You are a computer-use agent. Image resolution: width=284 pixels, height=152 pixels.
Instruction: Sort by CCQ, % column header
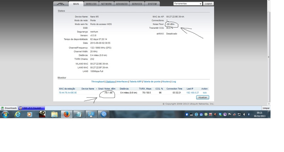click(x=159, y=89)
